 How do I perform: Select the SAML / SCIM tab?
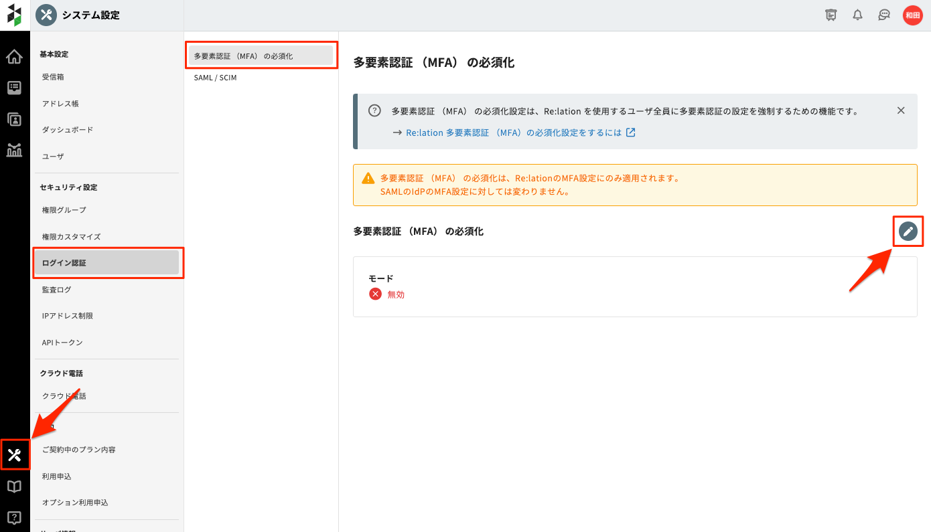[215, 78]
